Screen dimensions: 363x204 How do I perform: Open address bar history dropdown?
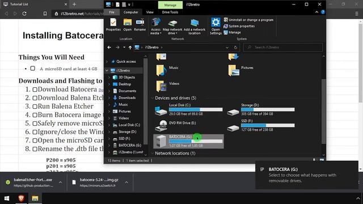coord(227,48)
